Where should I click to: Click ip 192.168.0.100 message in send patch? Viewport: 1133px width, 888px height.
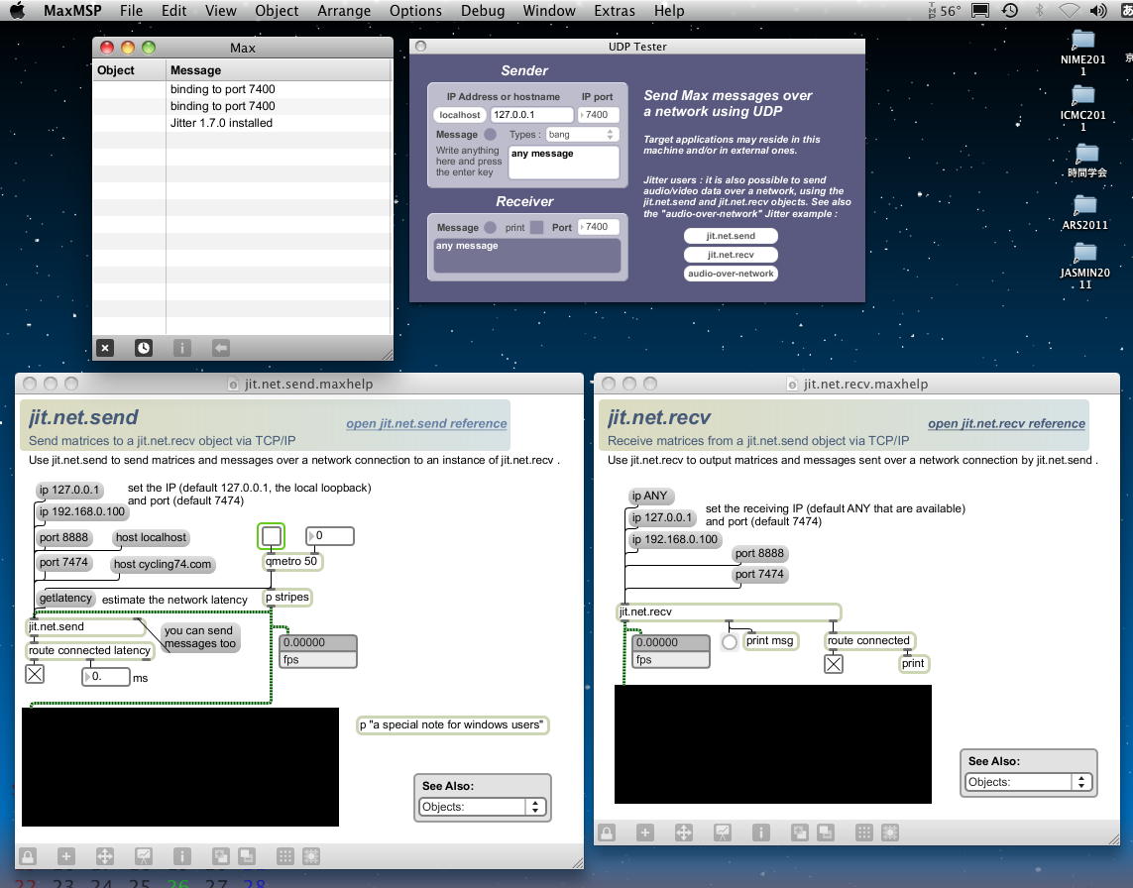(x=82, y=511)
